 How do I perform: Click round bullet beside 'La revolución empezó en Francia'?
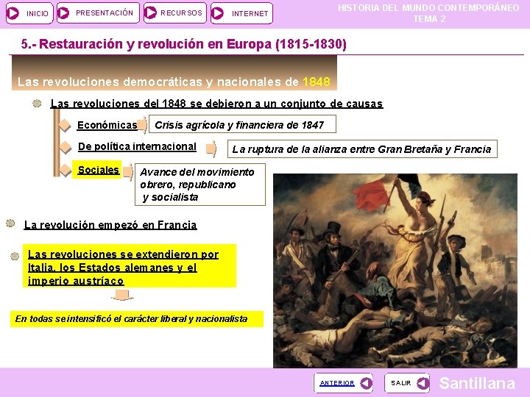pyautogui.click(x=10, y=223)
